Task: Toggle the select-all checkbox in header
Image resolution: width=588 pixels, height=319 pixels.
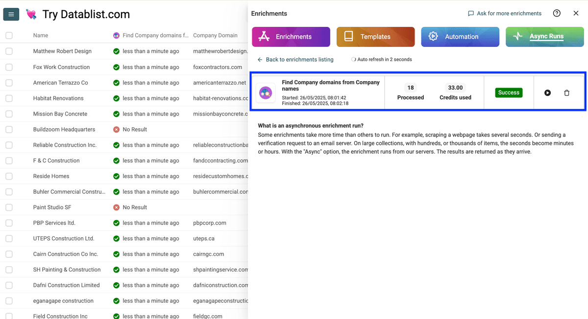Action: coord(9,35)
